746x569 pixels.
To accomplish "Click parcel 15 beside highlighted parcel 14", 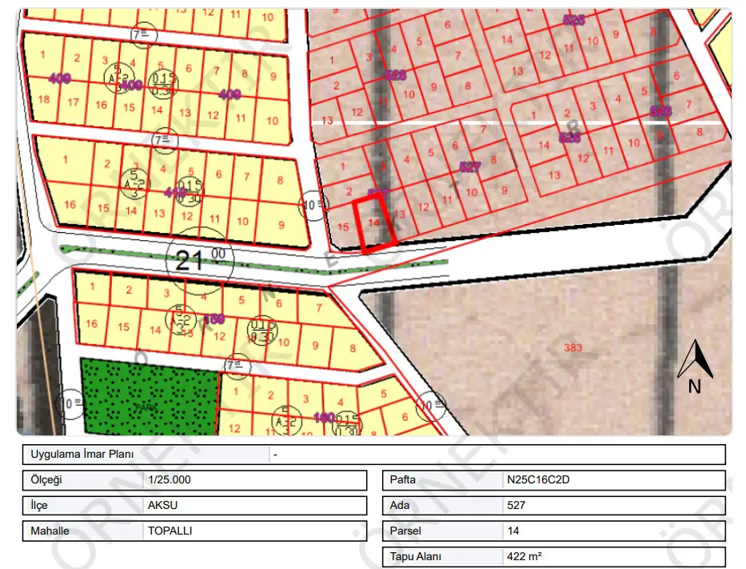I will click(343, 227).
